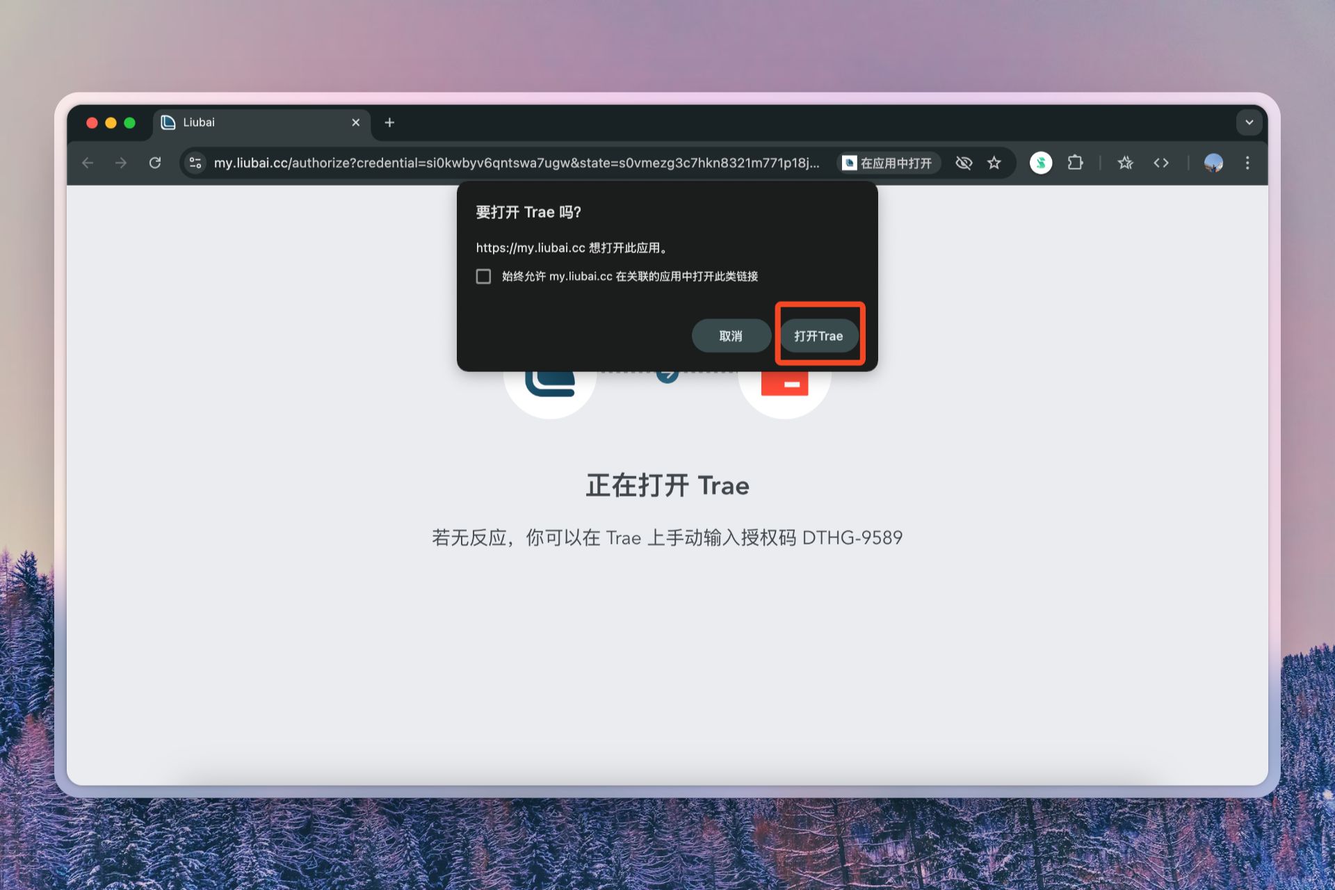Click the browser forward arrow
This screenshot has width=1335, height=890.
tap(121, 163)
